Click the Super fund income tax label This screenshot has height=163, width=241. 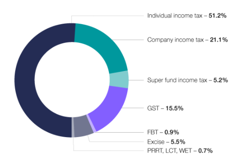pyautogui.click(x=177, y=80)
